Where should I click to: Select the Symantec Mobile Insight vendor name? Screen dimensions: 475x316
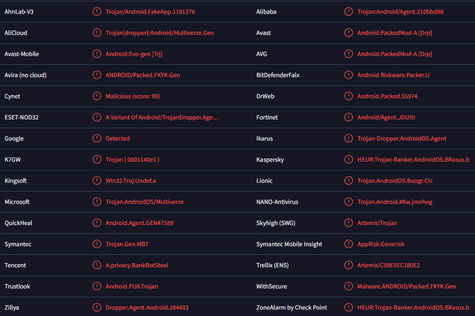tap(289, 244)
